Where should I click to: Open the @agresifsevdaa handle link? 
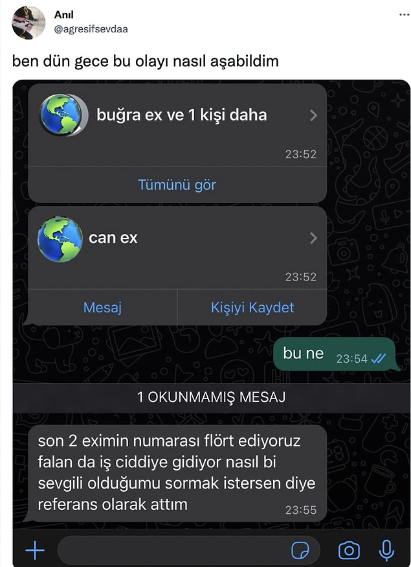click(x=91, y=29)
